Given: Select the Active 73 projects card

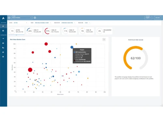Looking at the screenshot, I should (16, 31).
